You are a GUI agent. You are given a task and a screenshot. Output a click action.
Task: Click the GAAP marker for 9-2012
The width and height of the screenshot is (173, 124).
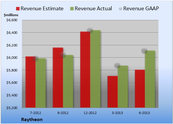click(63, 55)
